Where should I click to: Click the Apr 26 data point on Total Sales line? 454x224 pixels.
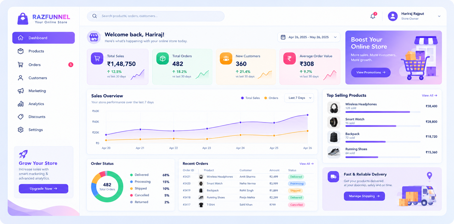[x=307, y=115]
